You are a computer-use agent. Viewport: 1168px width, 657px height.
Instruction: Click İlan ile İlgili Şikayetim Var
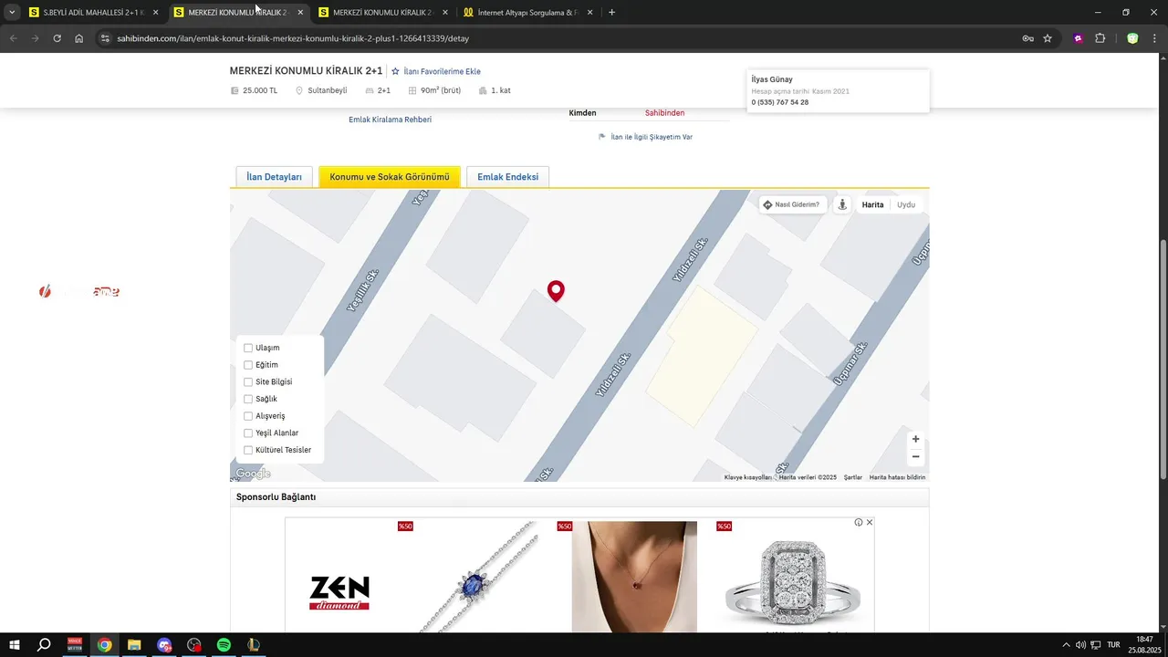(652, 137)
